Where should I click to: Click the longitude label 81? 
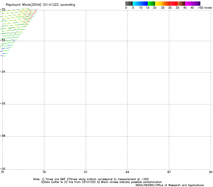point(86,172)
